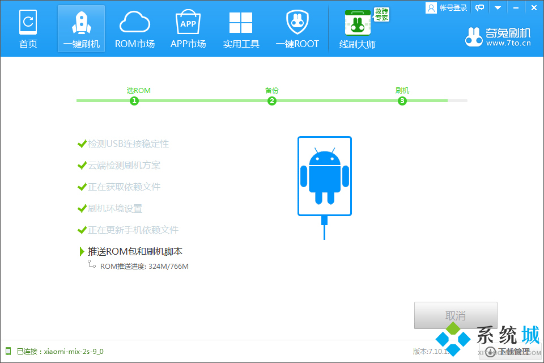Image resolution: width=544 pixels, height=363 pixels.
Task: Click step 1 选ROM circle marker
Action: tap(134, 101)
